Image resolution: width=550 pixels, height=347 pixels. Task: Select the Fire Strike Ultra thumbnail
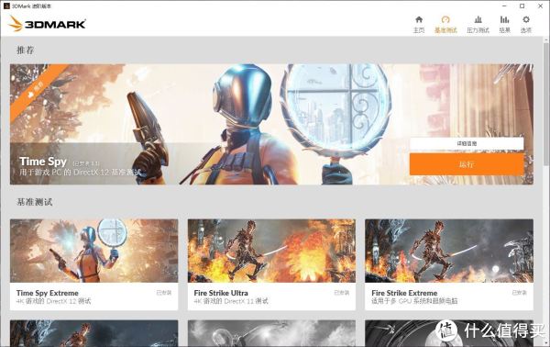[x=271, y=251]
